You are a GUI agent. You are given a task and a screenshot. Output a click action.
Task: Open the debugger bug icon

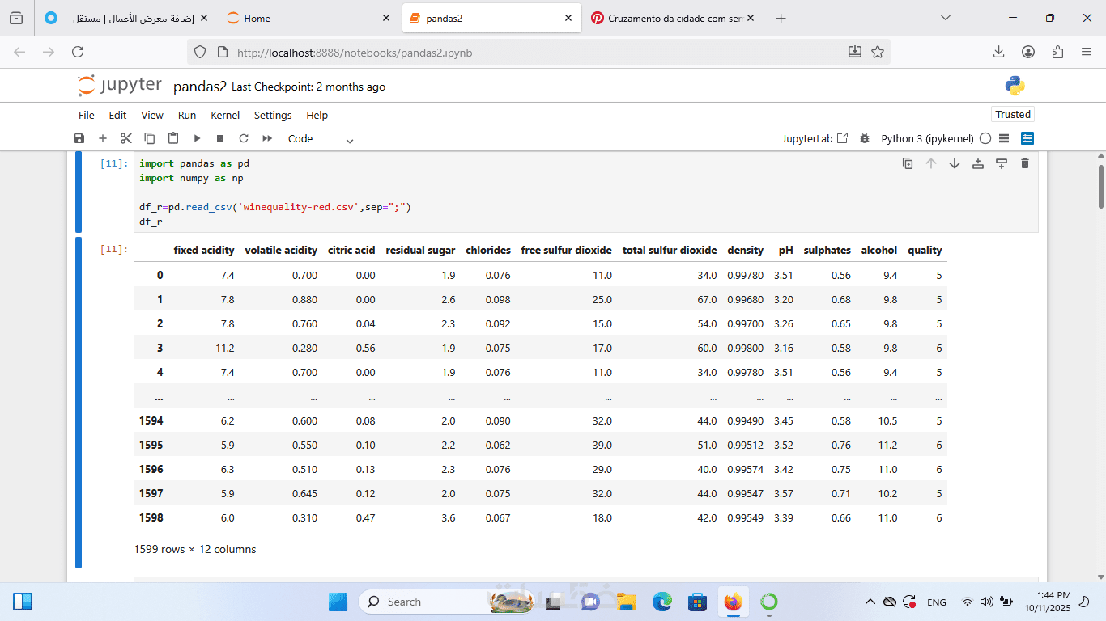pyautogui.click(x=865, y=138)
